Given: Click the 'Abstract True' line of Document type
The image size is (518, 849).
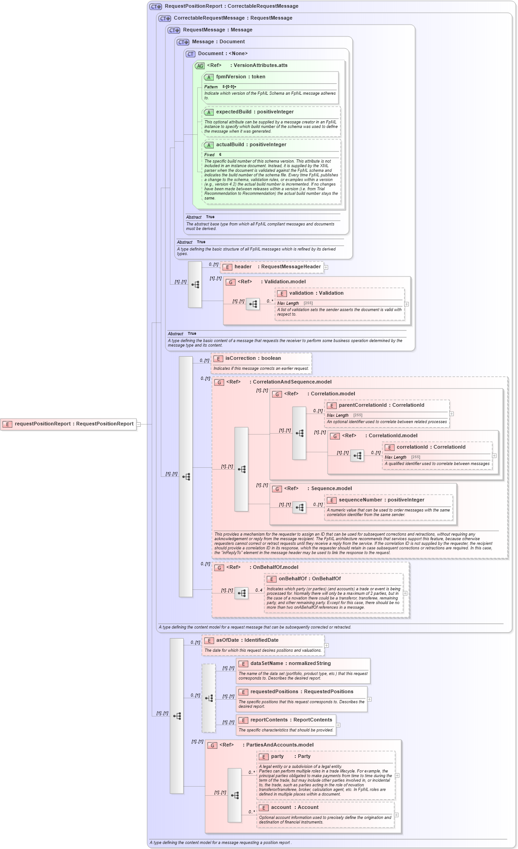Looking at the screenshot, I should (200, 217).
